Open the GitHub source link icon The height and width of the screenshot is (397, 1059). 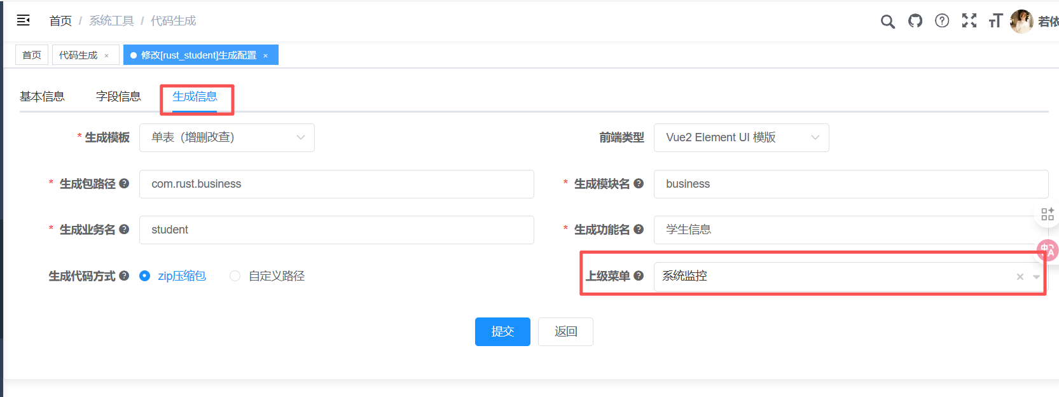point(915,21)
